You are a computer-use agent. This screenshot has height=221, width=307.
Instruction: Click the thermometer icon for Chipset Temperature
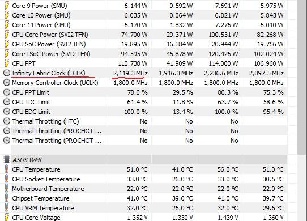click(6, 198)
